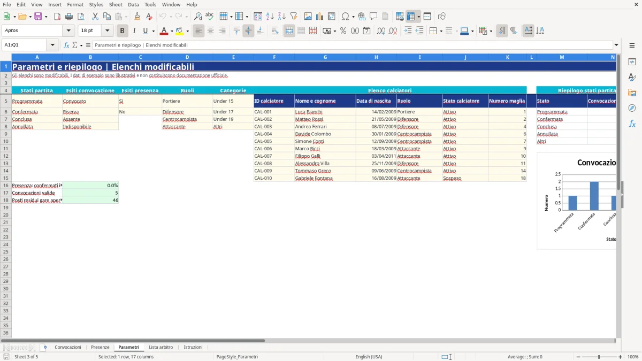Viewport: 642px width, 361px height.
Task: Toggle Center Vertically alignment
Action: click(248, 31)
